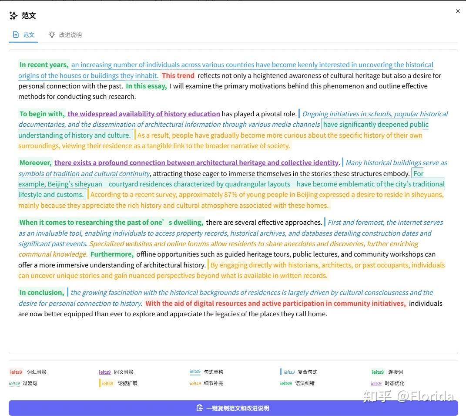Click the blue-underlined ielts9 badge for 句式重构
This screenshot has height=416, width=466.
click(195, 372)
